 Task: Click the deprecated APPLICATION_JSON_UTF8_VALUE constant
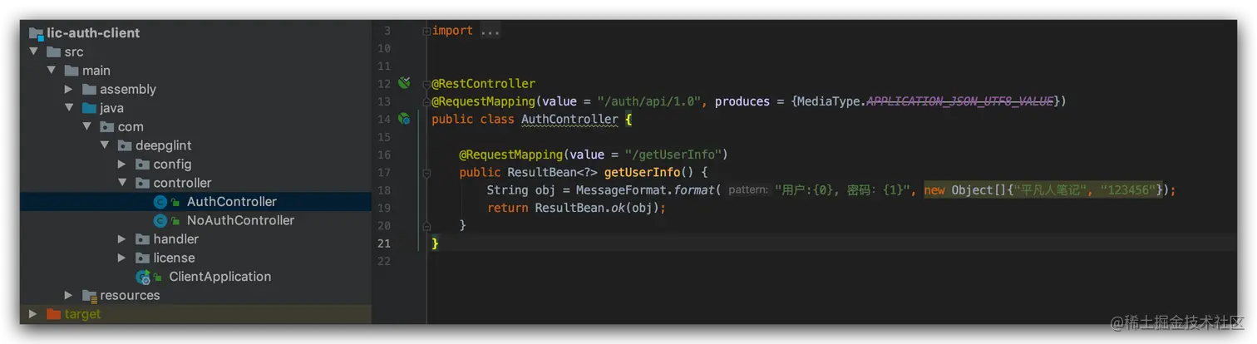960,101
